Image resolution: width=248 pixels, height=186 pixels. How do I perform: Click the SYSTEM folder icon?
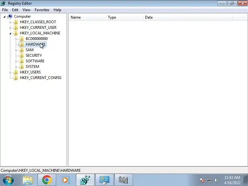21,67
